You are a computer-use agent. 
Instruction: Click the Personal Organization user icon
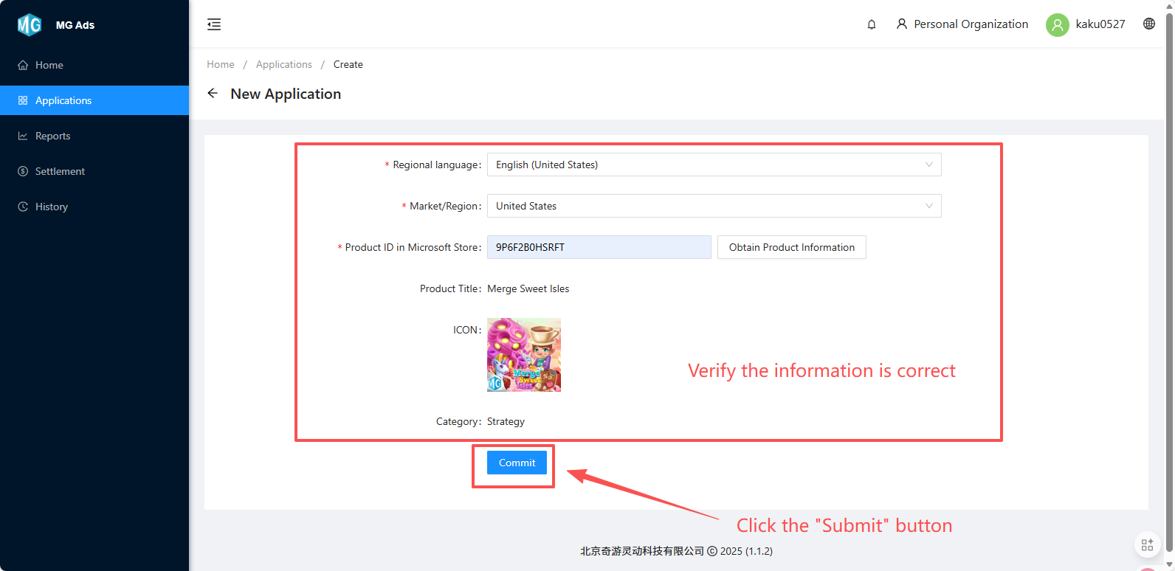902,24
